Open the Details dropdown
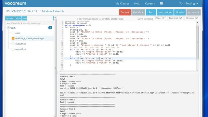The height and width of the screenshot is (117, 208). click(138, 12)
